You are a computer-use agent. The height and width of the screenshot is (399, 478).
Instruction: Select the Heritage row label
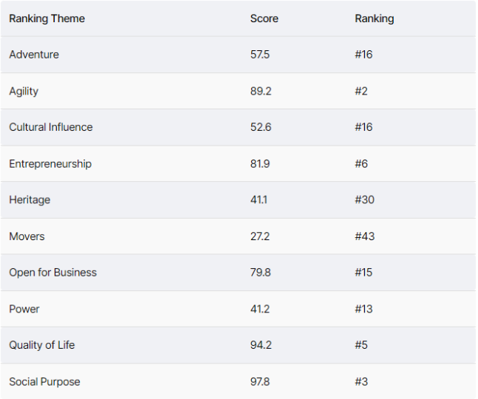click(x=30, y=200)
